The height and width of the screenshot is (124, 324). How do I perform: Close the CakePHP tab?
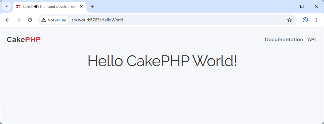coord(81,6)
